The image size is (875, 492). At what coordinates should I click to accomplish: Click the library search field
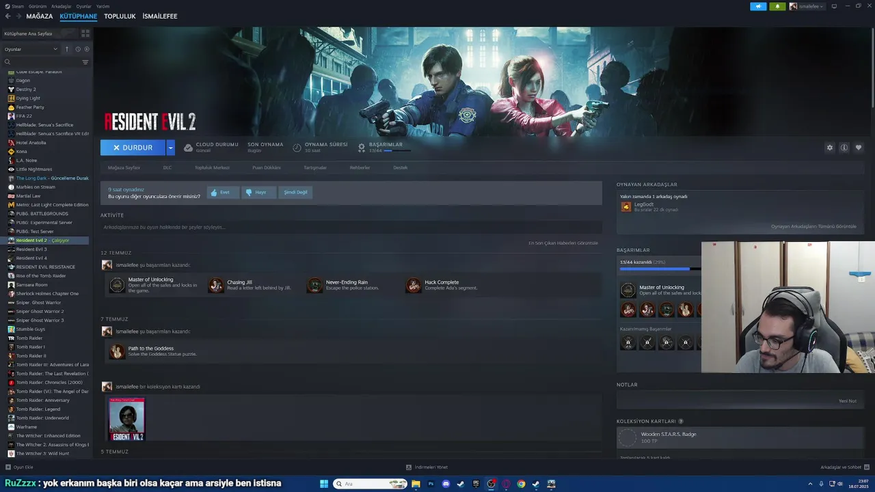[x=41, y=62]
